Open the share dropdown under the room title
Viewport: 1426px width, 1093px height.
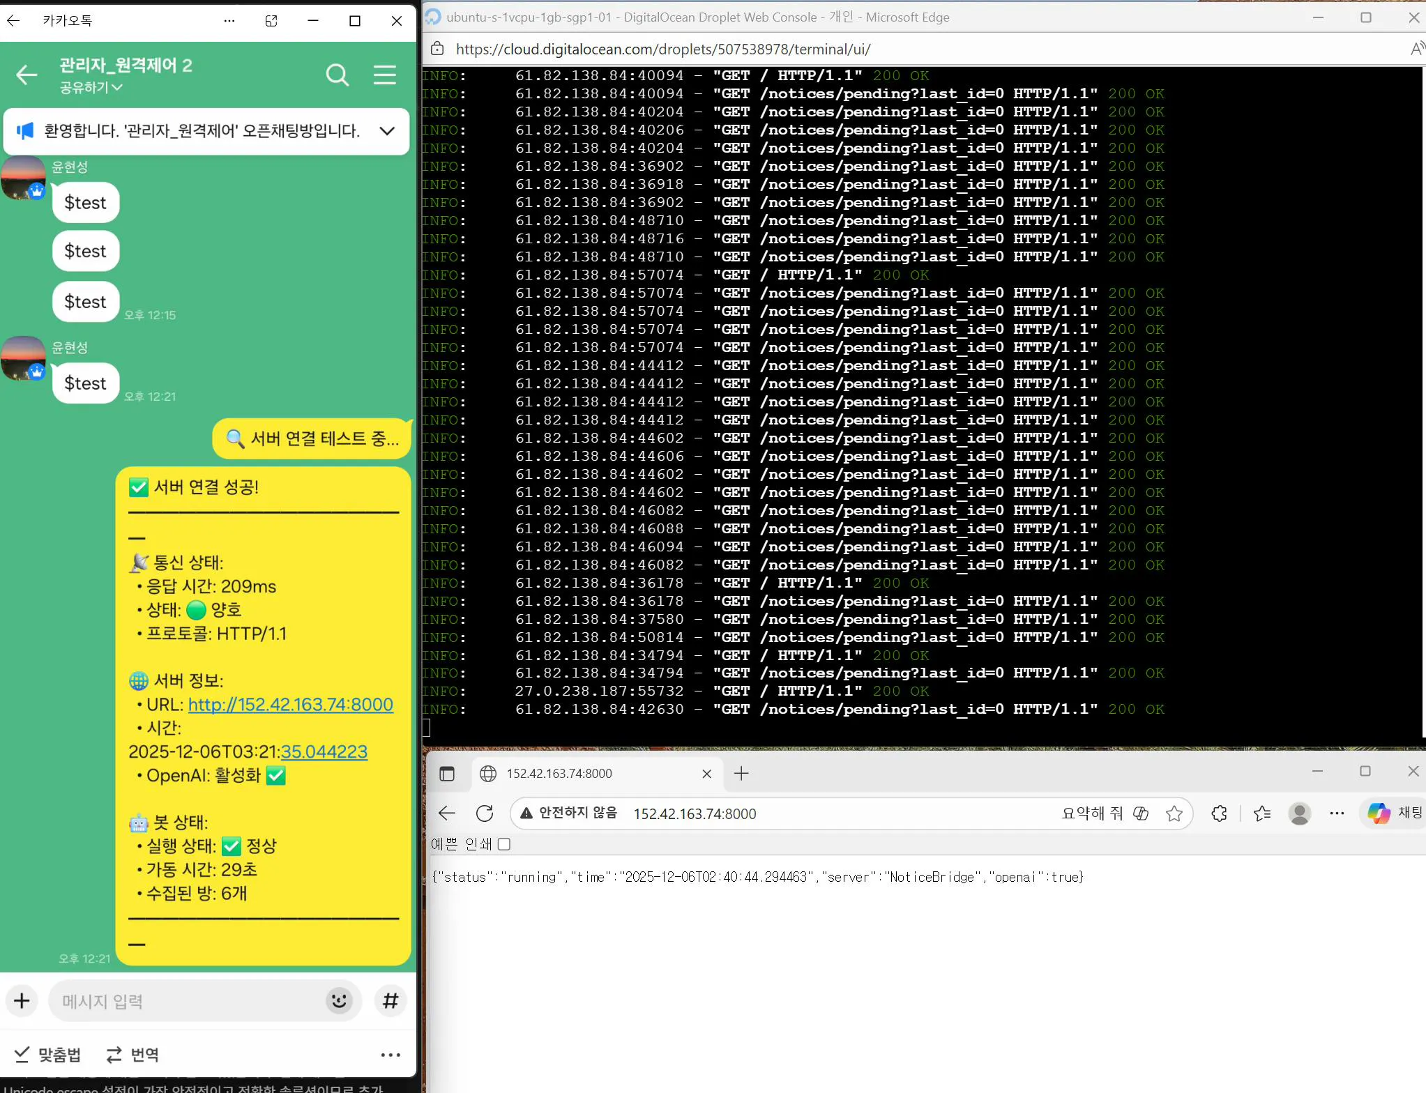tap(91, 87)
